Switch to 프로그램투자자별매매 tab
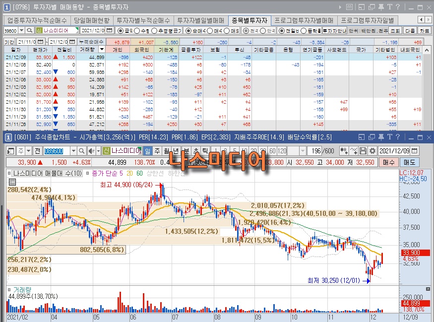 [304, 20]
